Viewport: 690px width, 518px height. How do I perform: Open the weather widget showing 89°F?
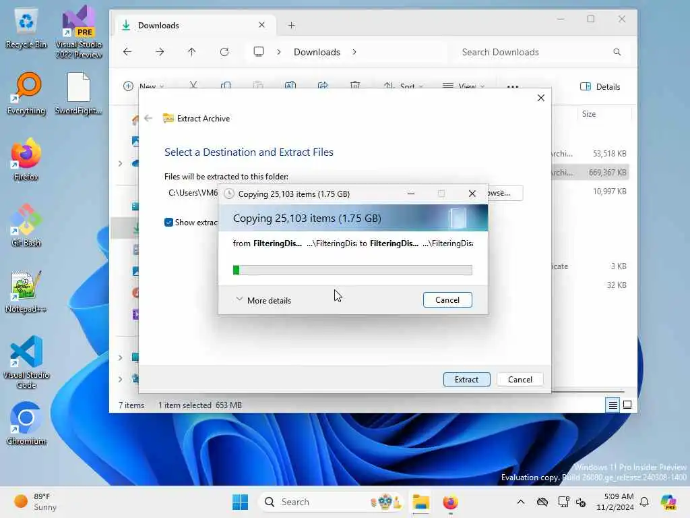pos(35,502)
